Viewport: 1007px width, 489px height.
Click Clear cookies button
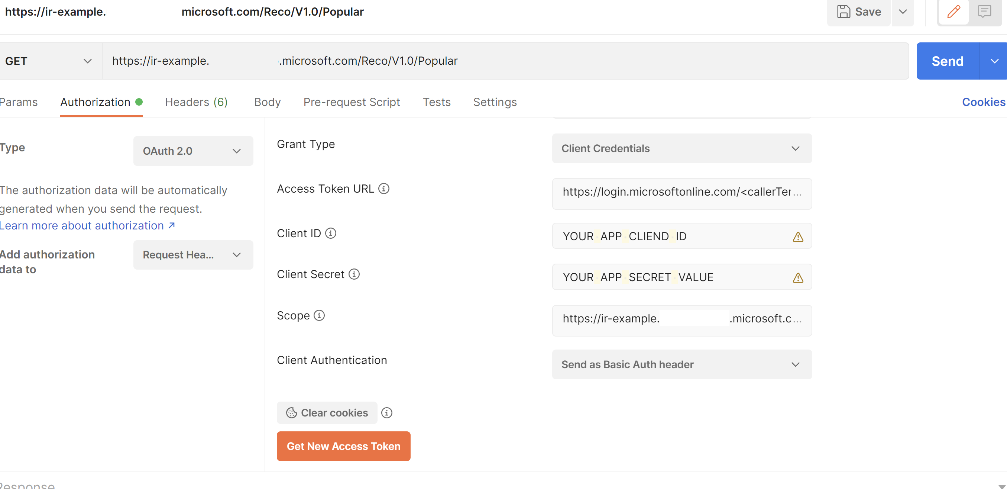click(327, 412)
